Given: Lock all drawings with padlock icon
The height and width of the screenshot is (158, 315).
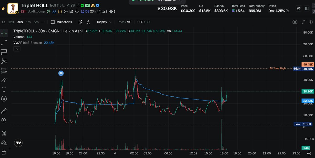Looking at the screenshot, I should pyautogui.click(x=4, y=152).
